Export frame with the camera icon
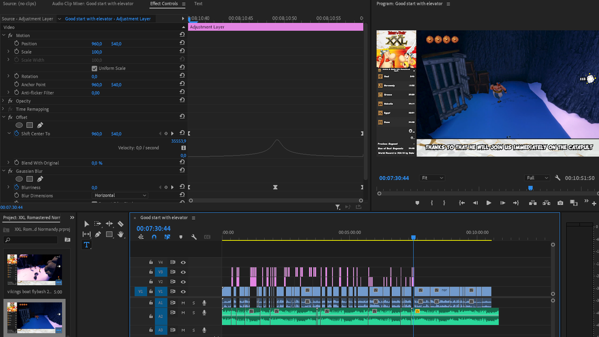 click(560, 203)
